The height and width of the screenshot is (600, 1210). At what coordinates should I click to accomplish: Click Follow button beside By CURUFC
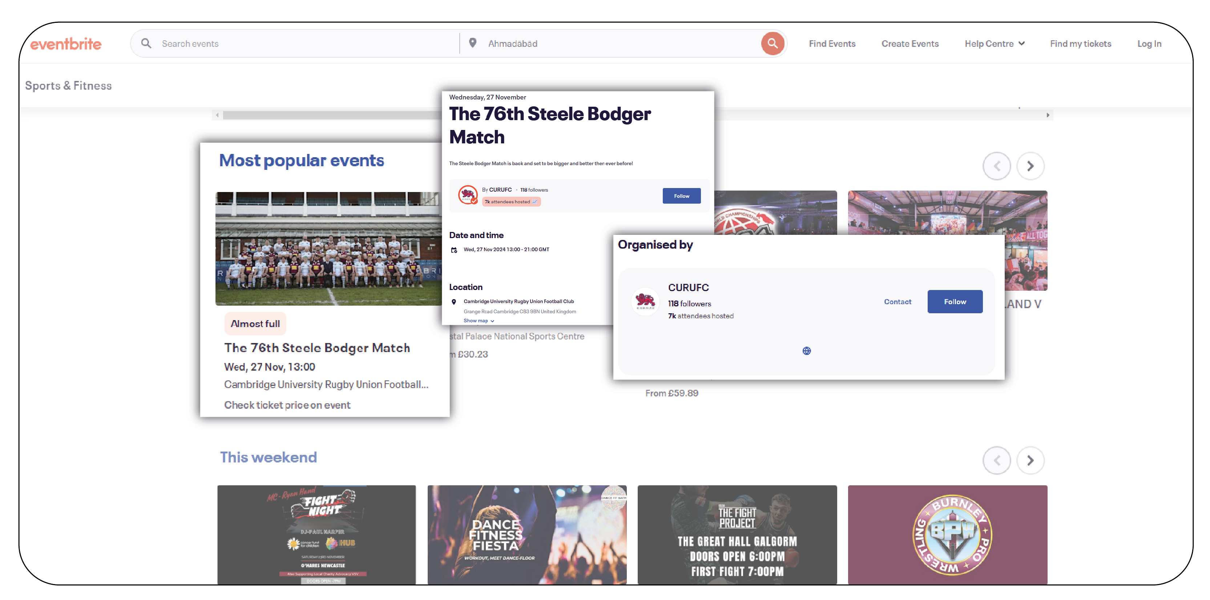(681, 196)
